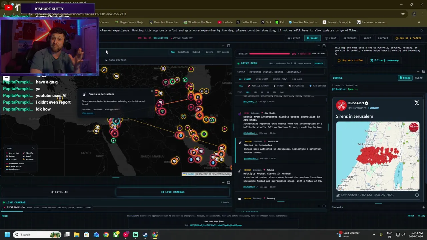
Task: Open the map Layers menu
Action: click(209, 52)
